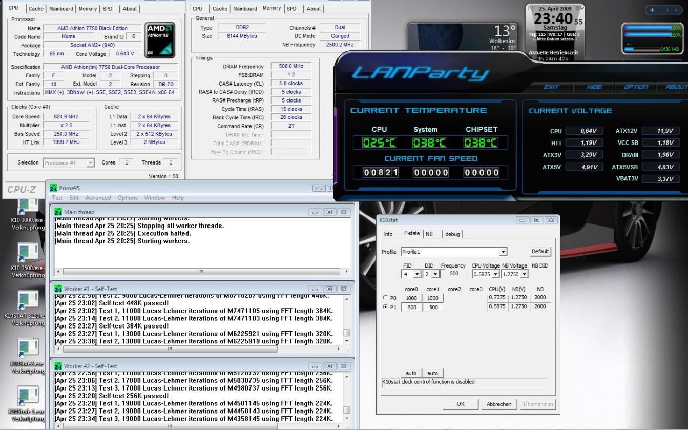Click the core0 P0 1000 button in K10stat
688x430 pixels.
click(x=411, y=298)
